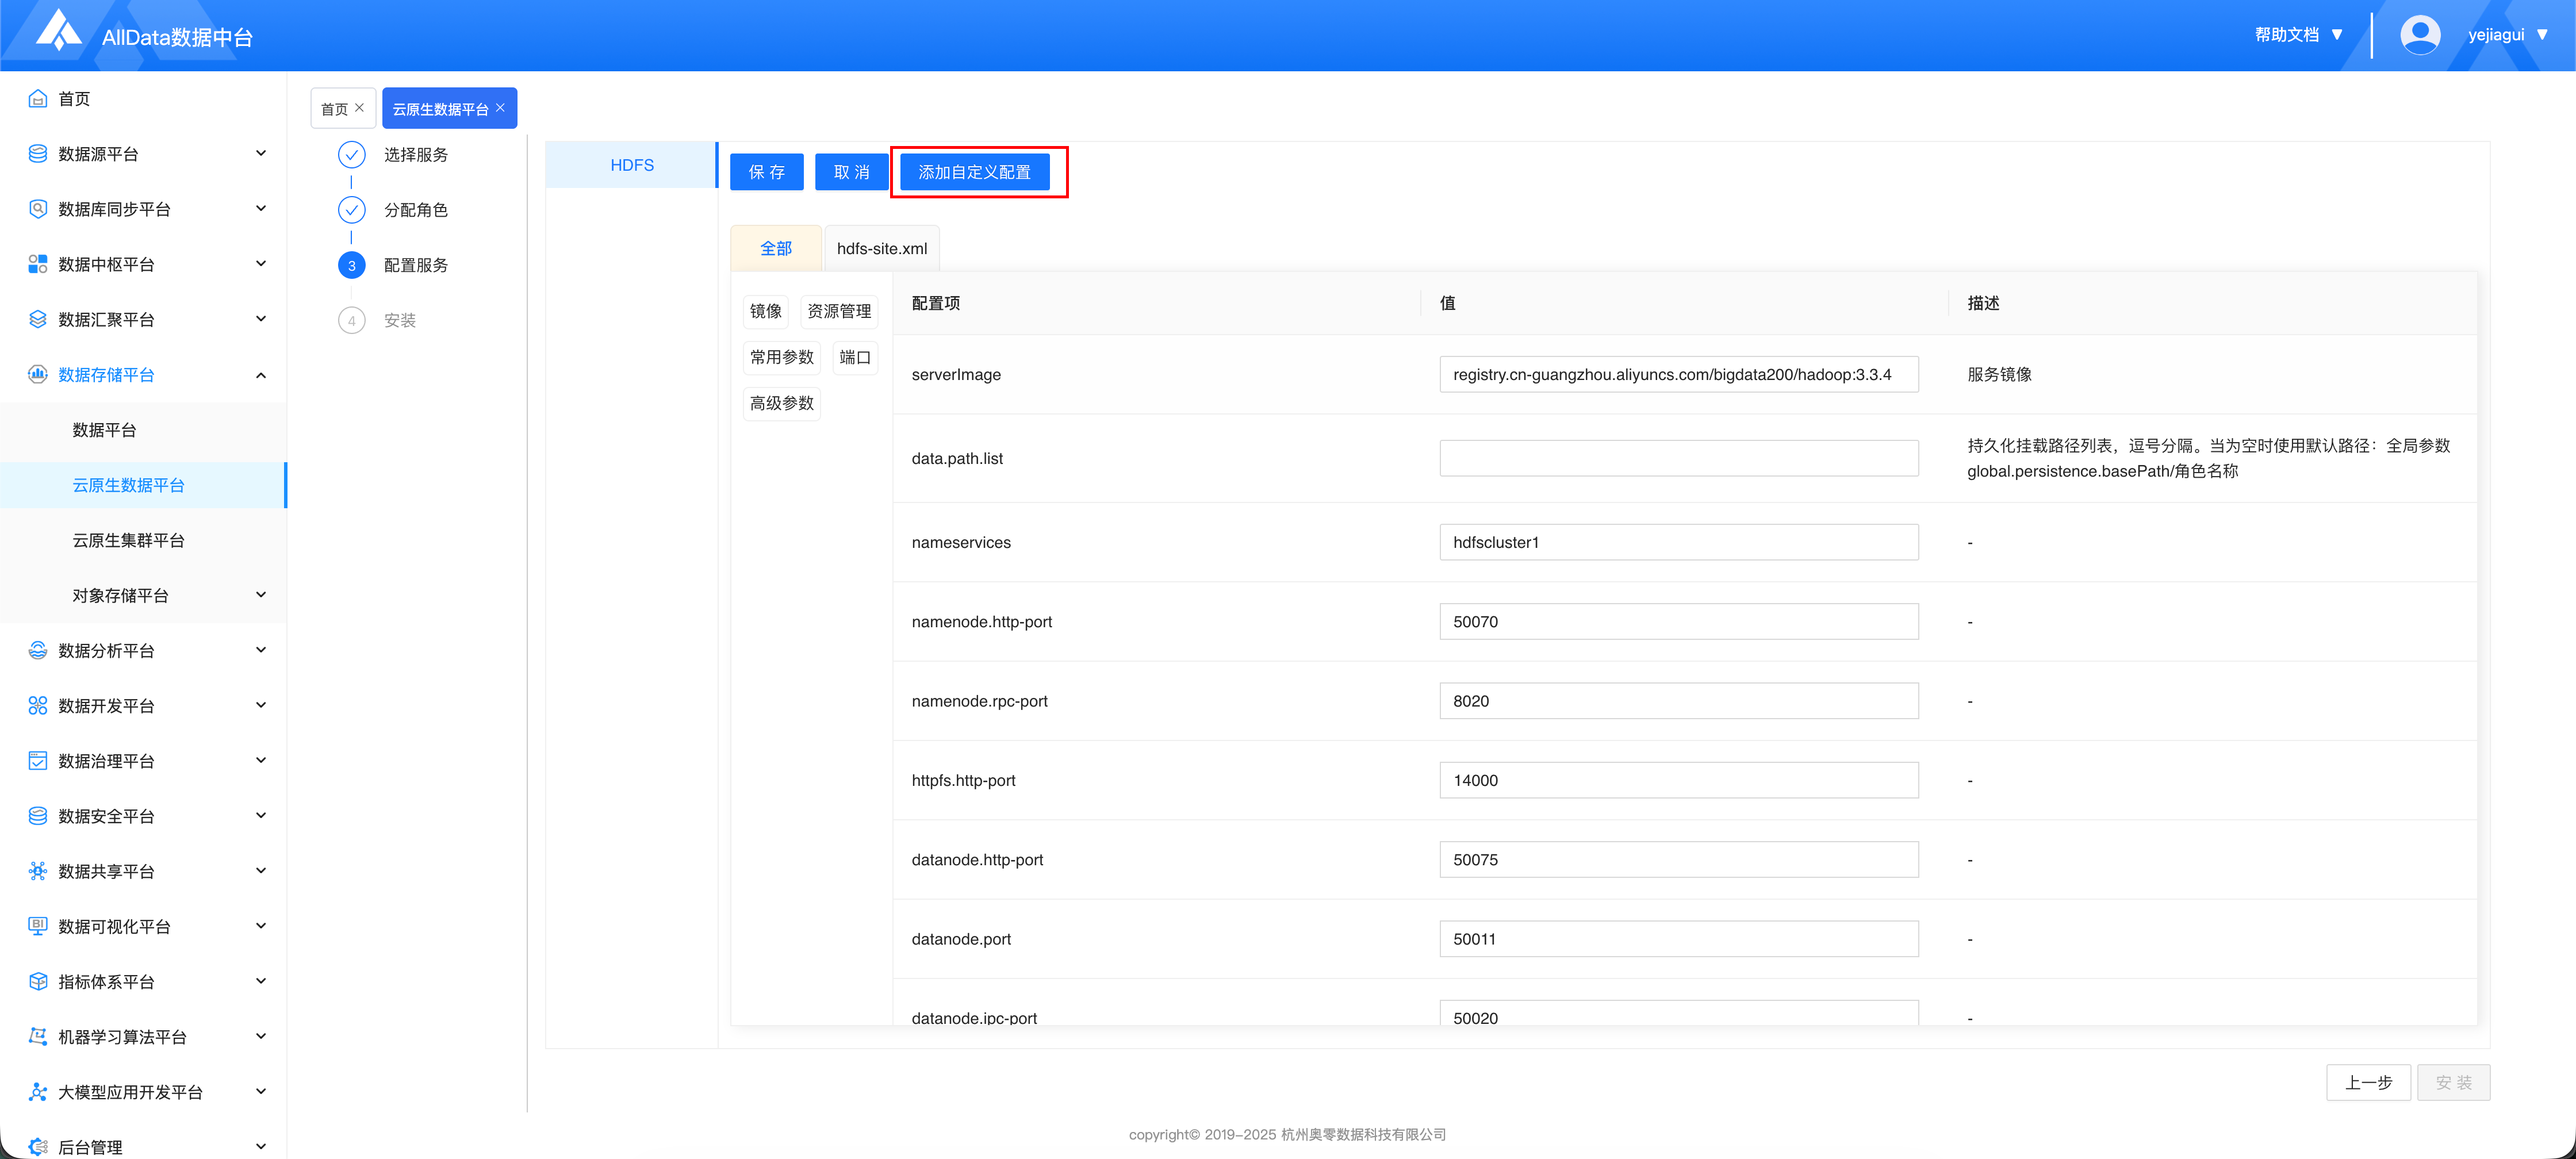
Task: Click the 数据源平台 database icon
Action: click(38, 153)
